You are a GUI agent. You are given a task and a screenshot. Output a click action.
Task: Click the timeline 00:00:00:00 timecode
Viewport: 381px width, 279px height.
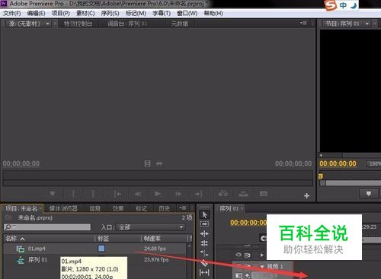[248, 223]
